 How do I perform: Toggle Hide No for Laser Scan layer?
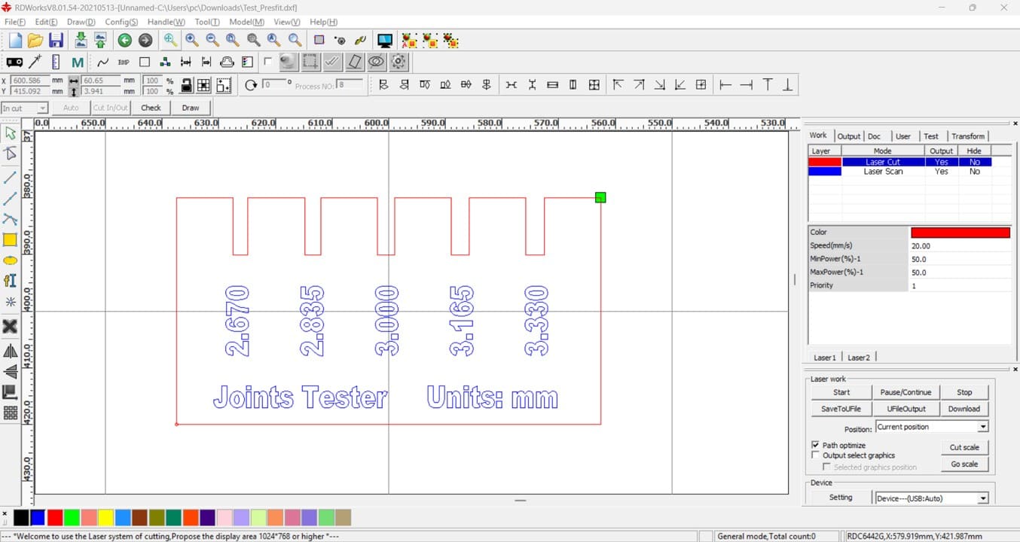click(x=975, y=172)
